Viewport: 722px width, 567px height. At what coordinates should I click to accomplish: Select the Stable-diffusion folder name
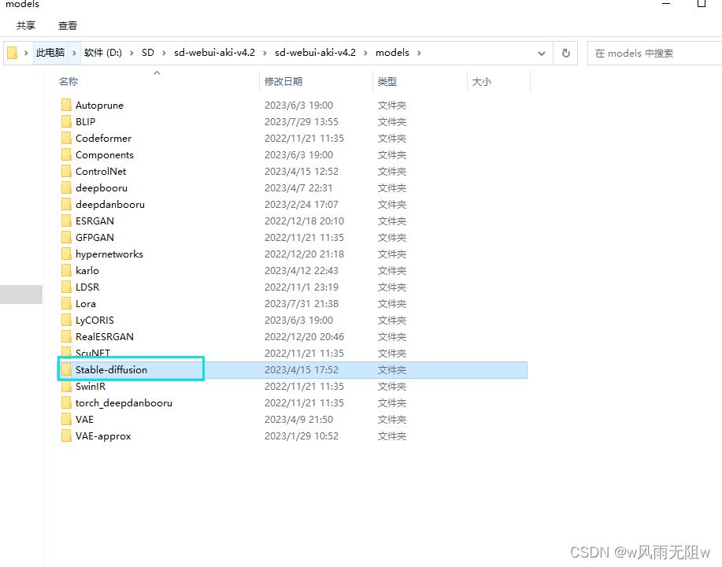[x=112, y=370]
